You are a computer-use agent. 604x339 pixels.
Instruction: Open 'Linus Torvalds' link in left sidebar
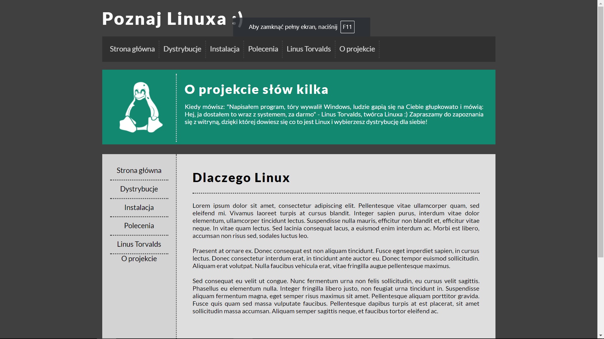click(139, 244)
